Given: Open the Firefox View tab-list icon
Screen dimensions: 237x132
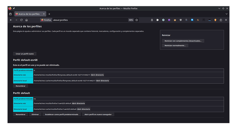Looking at the screenshot, I should pos(10,14).
